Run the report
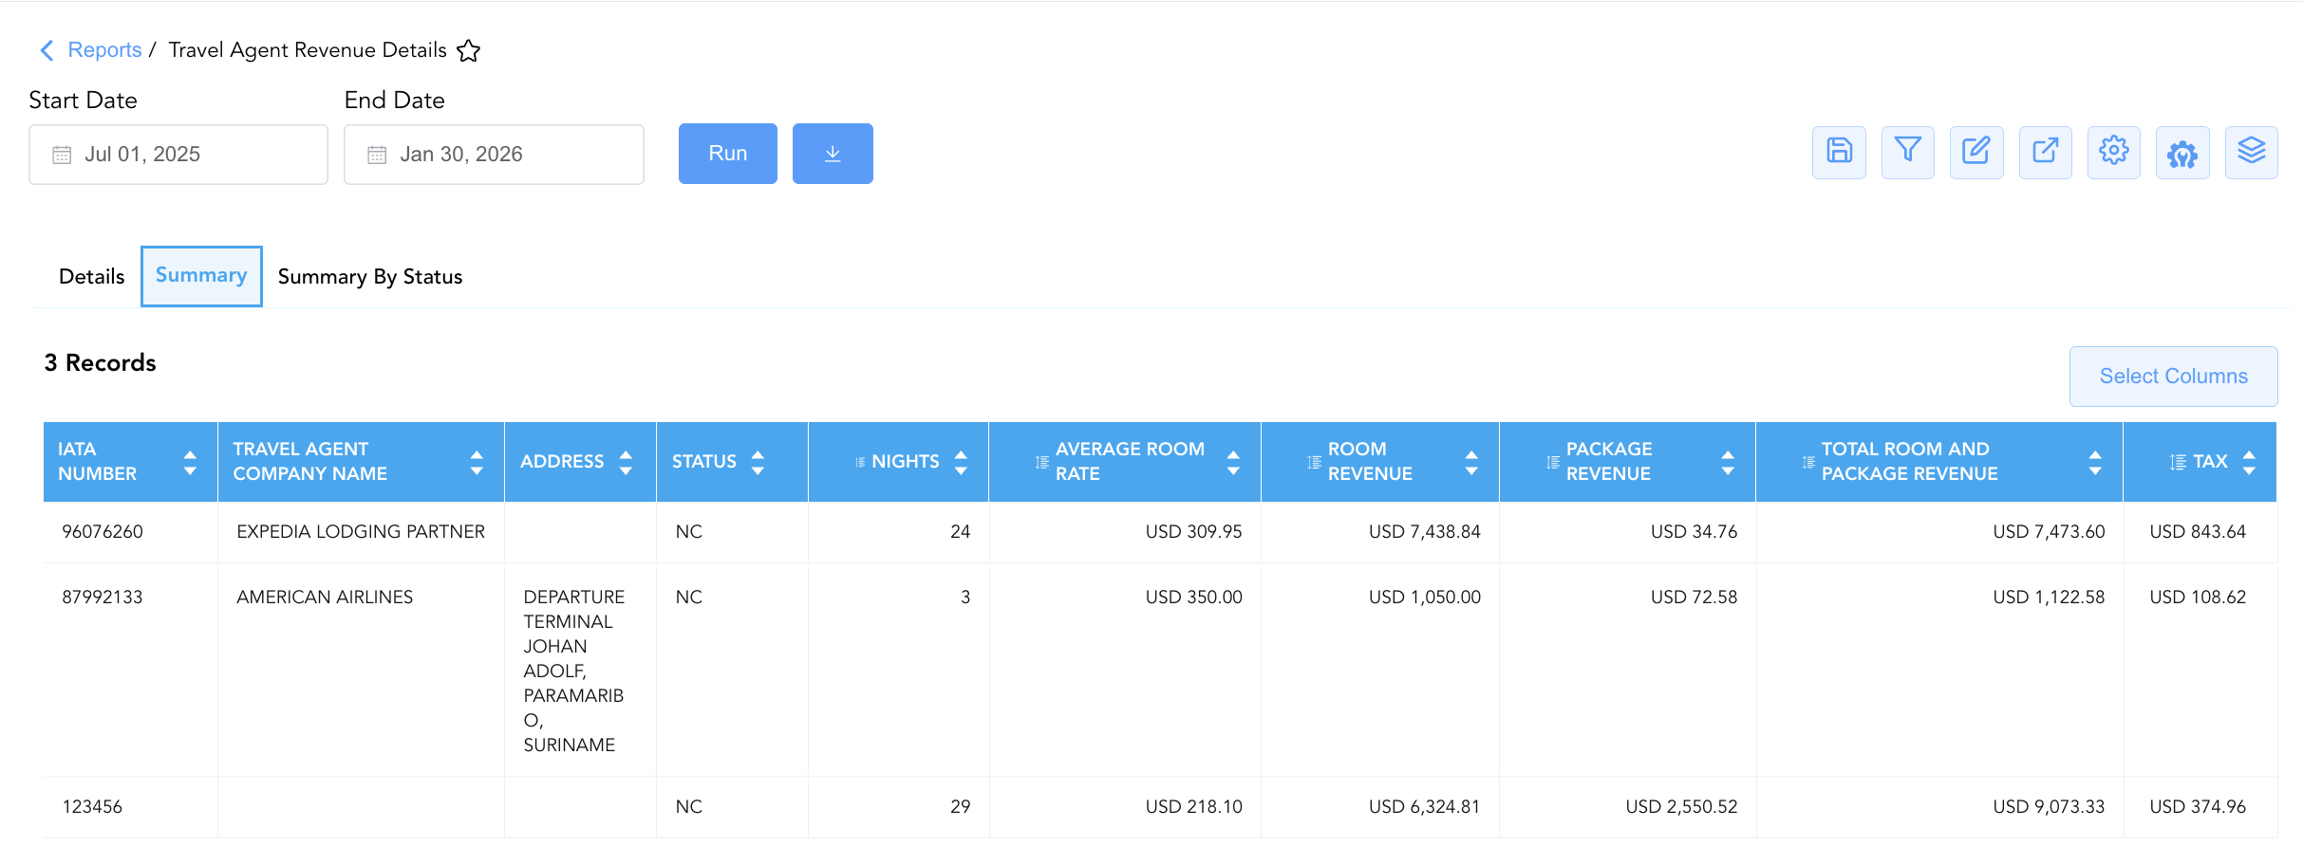Image resolution: width=2303 pixels, height=865 pixels. (x=728, y=154)
